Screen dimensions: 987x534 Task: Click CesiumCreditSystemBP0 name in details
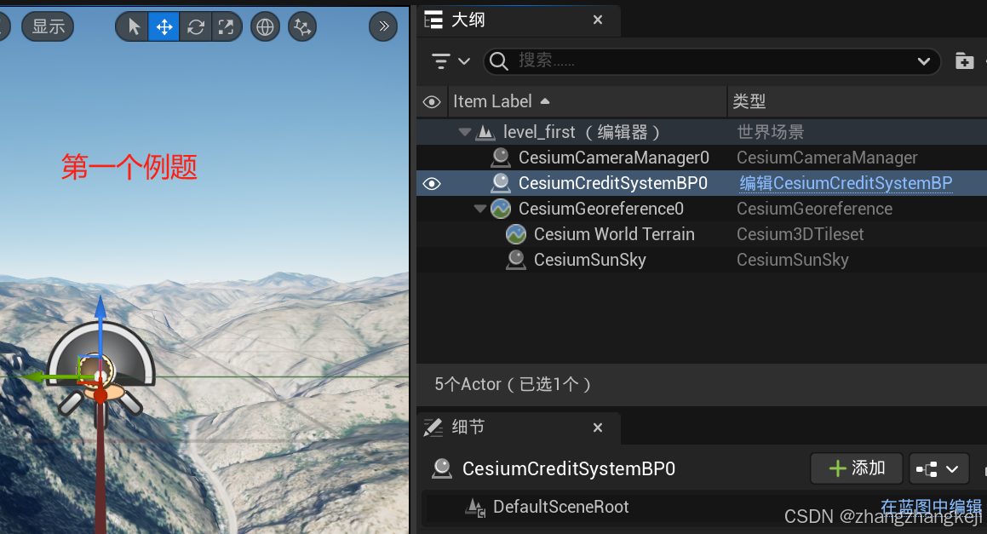(568, 468)
